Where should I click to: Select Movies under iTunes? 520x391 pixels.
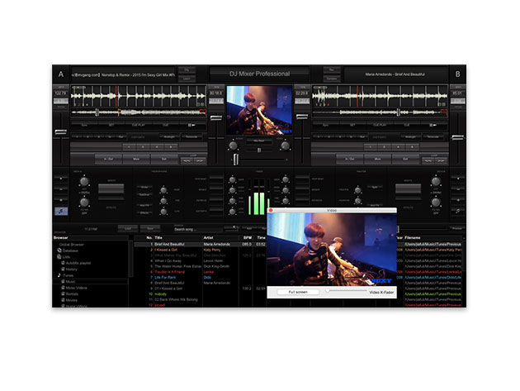(69, 300)
